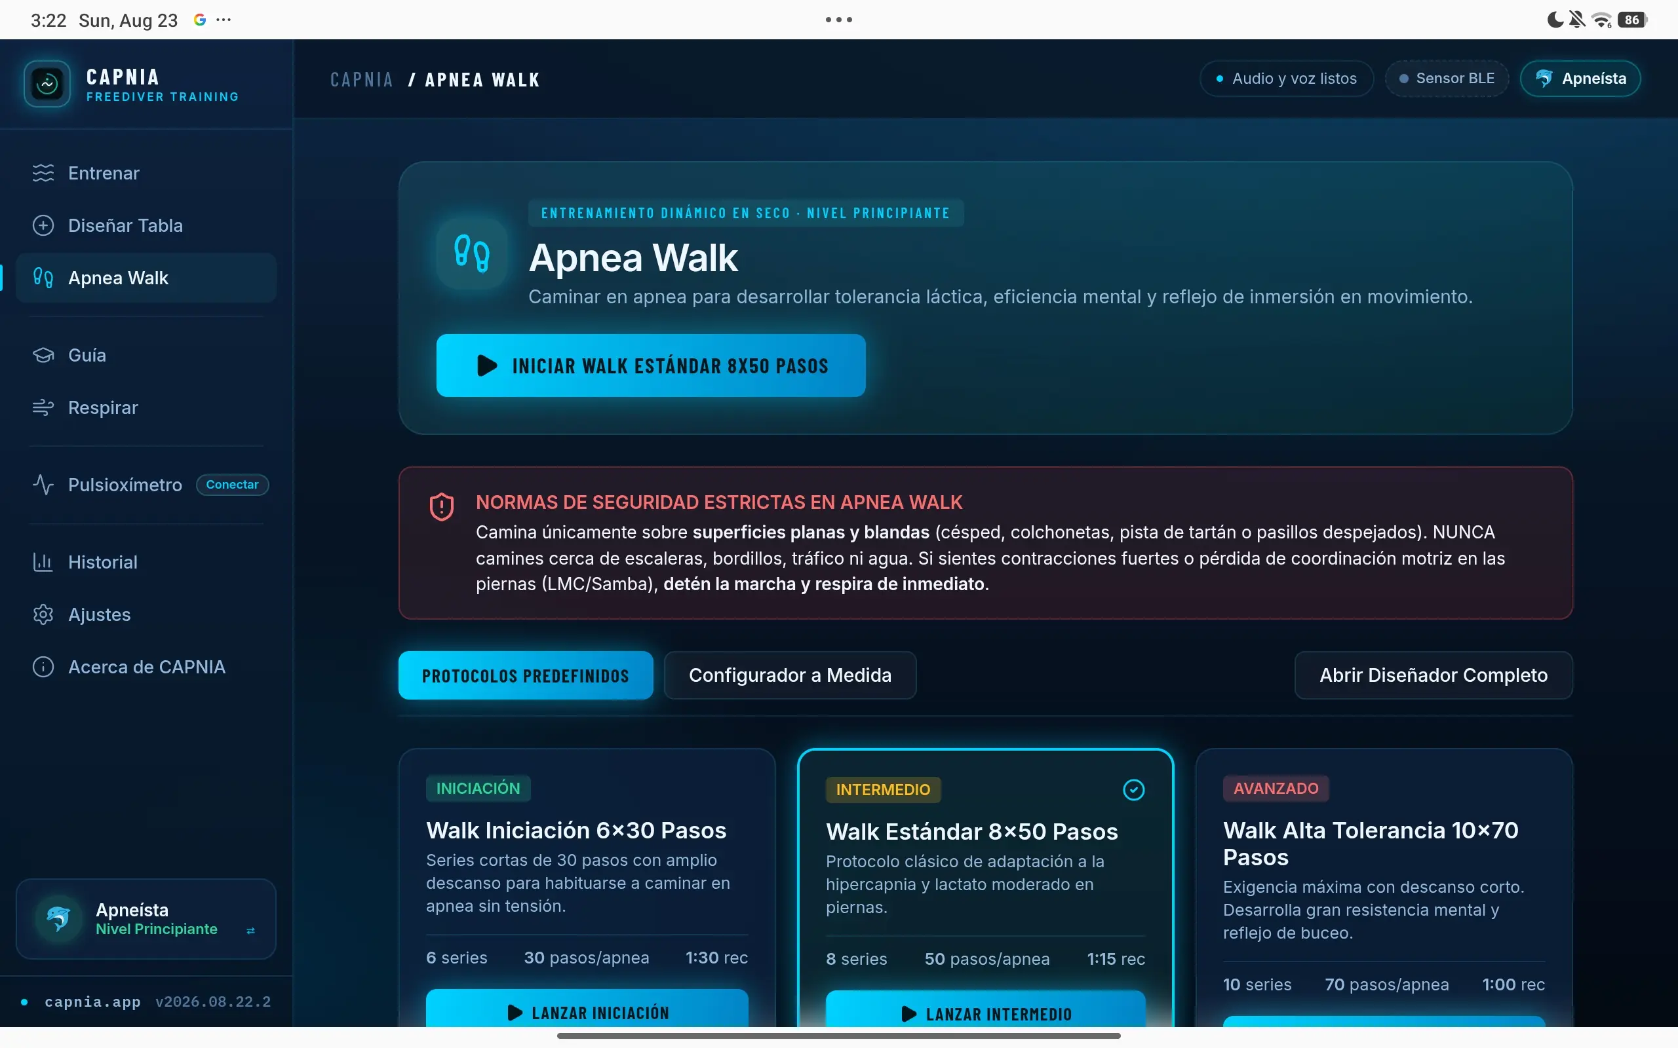1678x1048 pixels.
Task: Click the footsteps icon beside Apnea Walk title
Action: (x=472, y=253)
